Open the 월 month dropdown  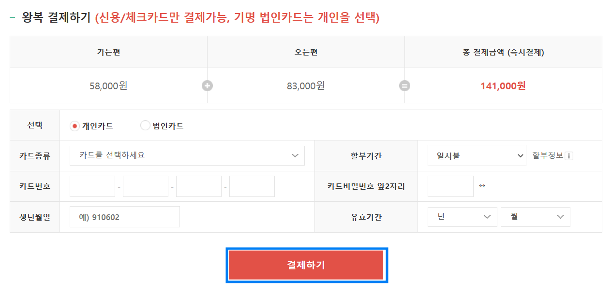pyautogui.click(x=536, y=217)
